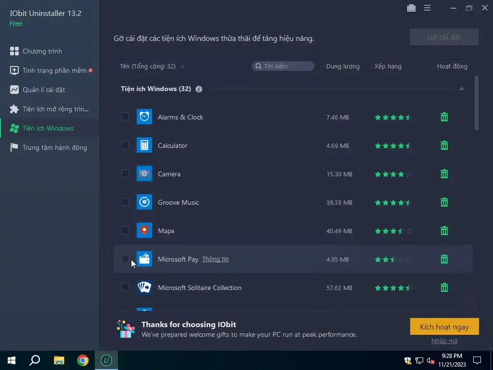493x370 pixels.
Task: Remove Groove Music using its trash icon
Action: point(444,202)
